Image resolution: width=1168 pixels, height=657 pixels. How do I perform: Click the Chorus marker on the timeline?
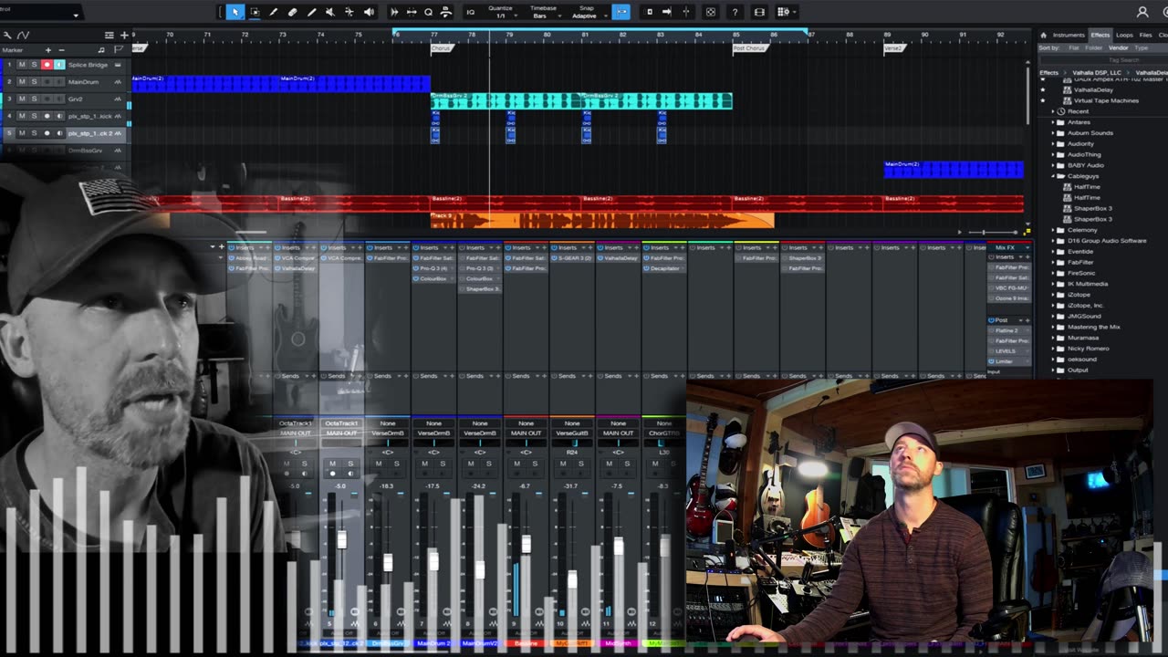point(441,48)
